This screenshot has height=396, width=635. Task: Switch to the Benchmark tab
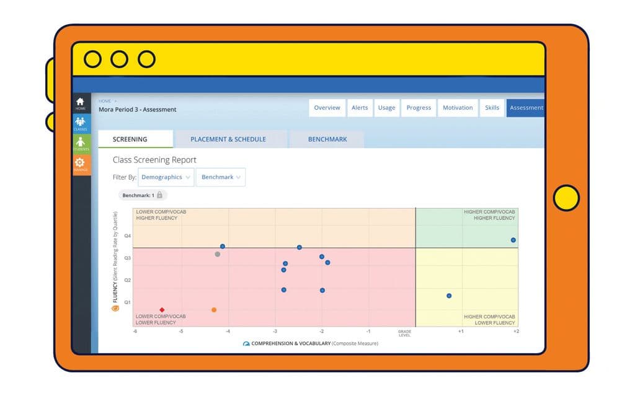(327, 139)
